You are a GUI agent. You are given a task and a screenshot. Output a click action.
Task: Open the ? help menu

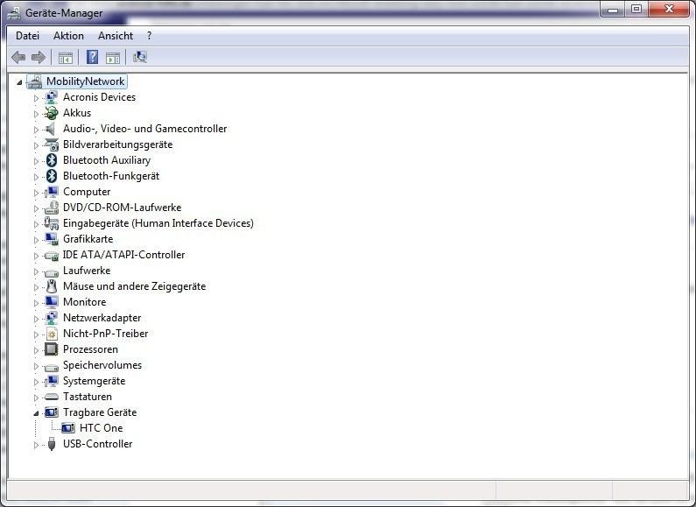[x=149, y=36]
